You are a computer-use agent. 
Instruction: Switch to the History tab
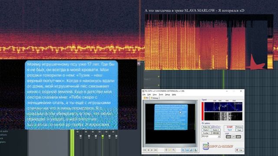pos(155,98)
